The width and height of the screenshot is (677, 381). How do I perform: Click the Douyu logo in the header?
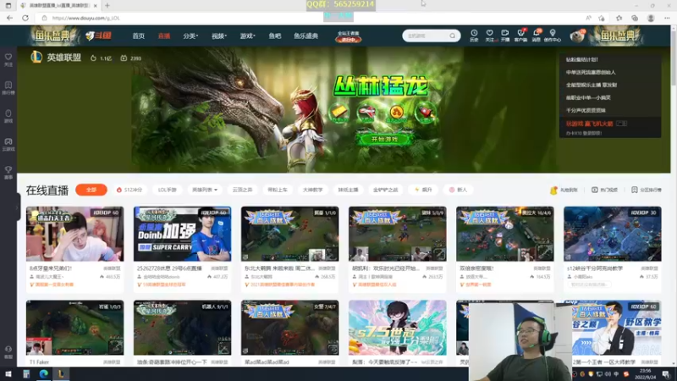click(x=98, y=36)
